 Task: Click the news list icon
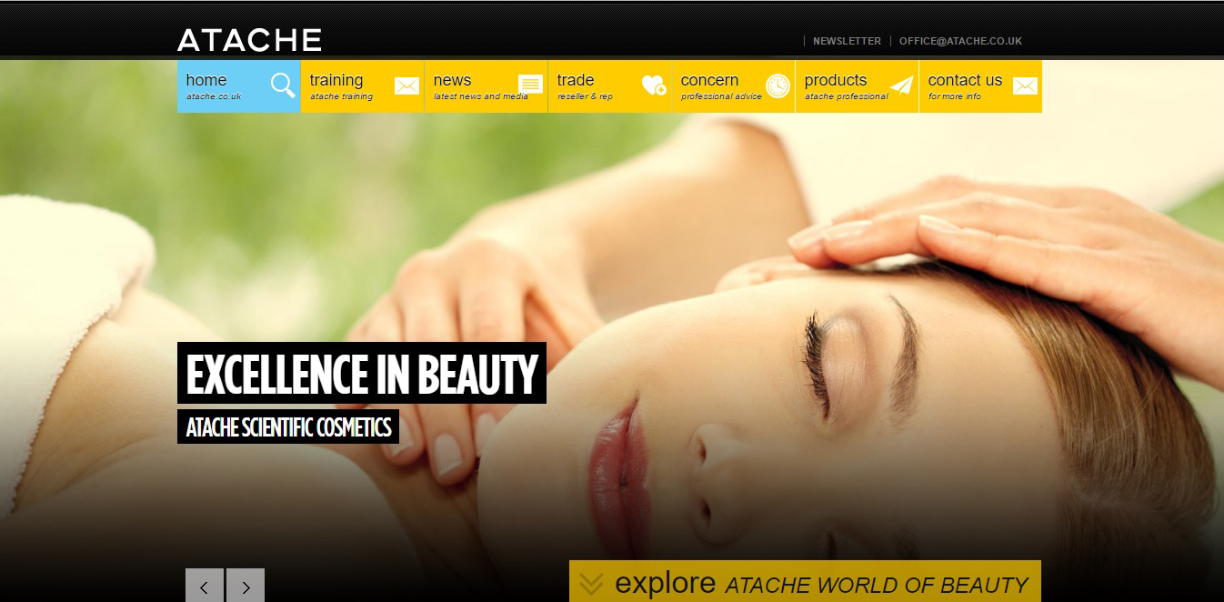coord(530,85)
